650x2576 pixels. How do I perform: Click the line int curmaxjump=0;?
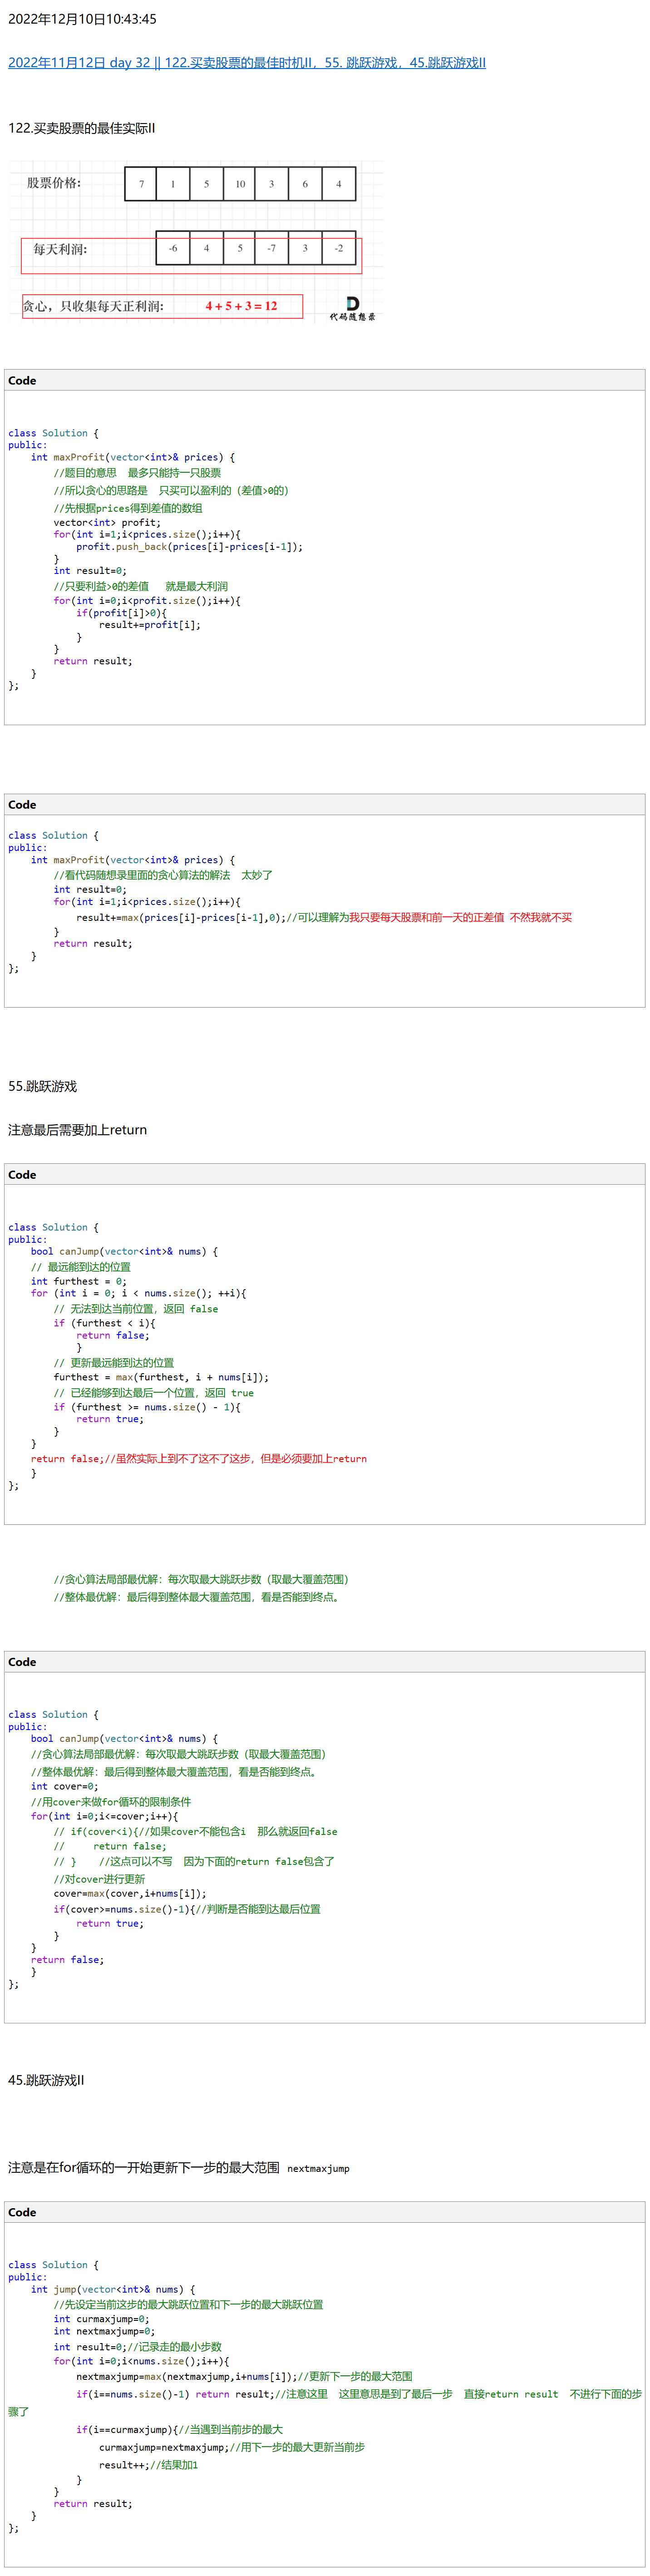102,2319
